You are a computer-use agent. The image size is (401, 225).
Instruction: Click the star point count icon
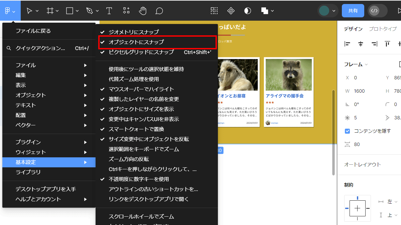pos(347,118)
